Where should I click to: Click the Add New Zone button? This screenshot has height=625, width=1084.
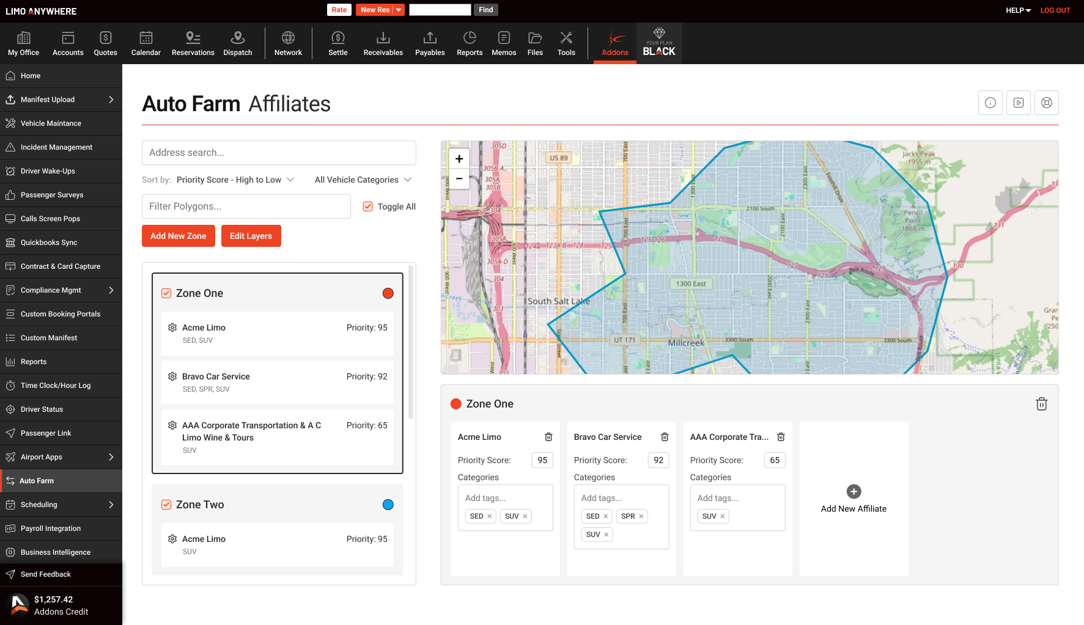[179, 236]
